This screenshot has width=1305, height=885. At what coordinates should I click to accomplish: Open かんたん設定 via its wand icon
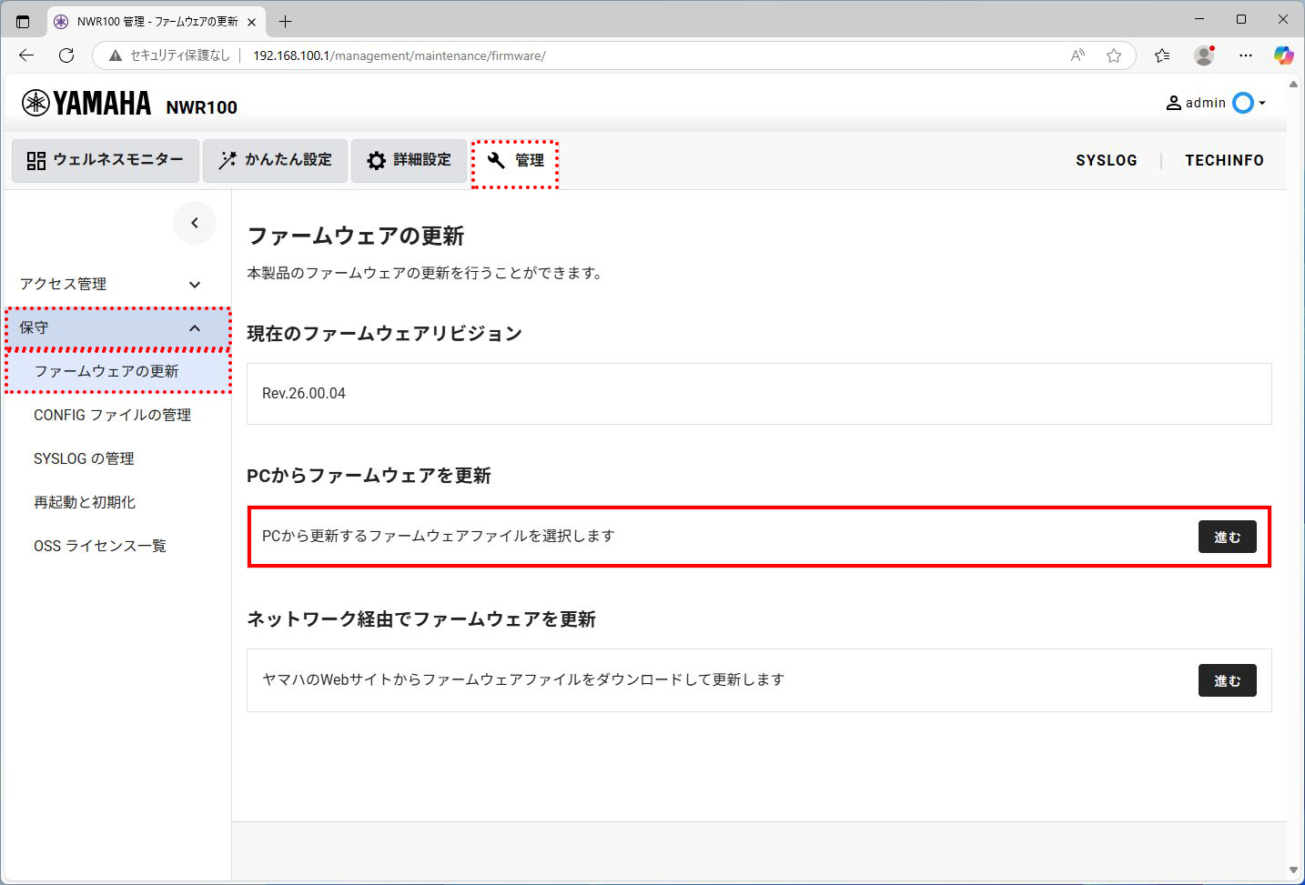(x=225, y=160)
